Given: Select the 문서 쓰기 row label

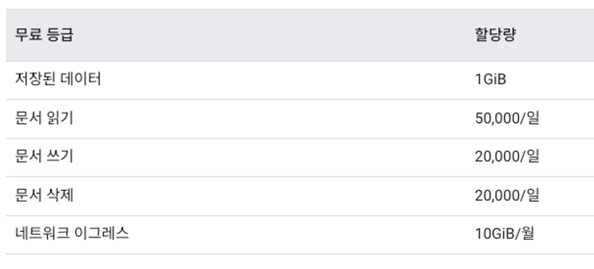Looking at the screenshot, I should 44,156.
